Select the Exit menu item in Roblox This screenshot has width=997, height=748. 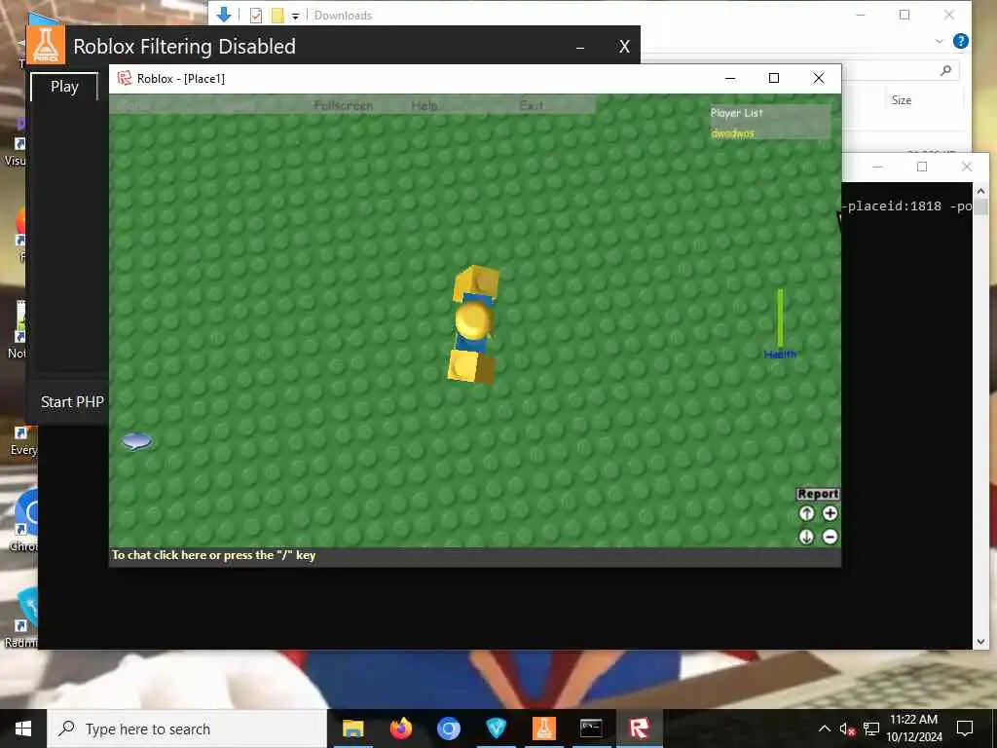click(531, 105)
